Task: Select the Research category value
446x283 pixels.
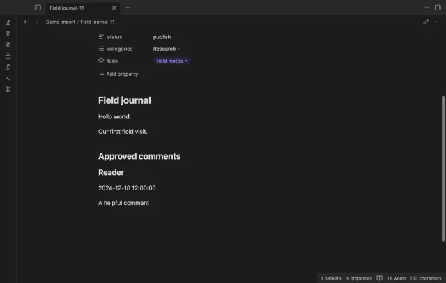Action: 164,49
